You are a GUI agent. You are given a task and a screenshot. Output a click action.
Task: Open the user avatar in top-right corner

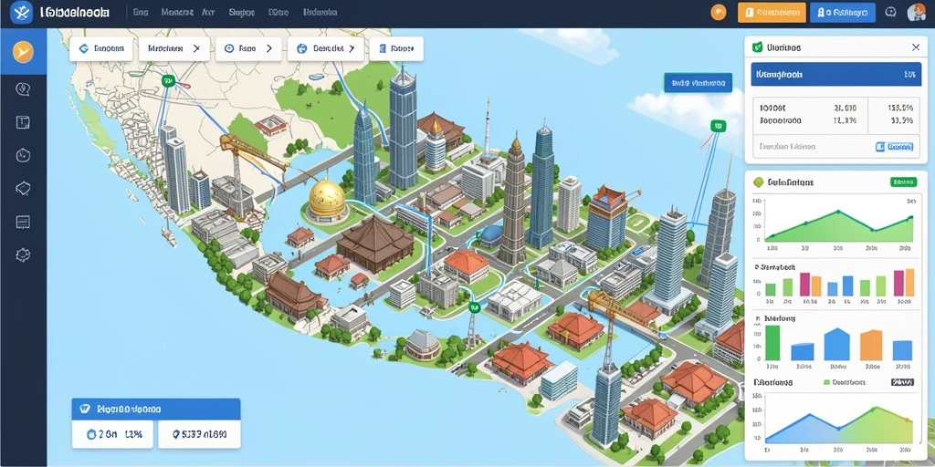pos(916,12)
